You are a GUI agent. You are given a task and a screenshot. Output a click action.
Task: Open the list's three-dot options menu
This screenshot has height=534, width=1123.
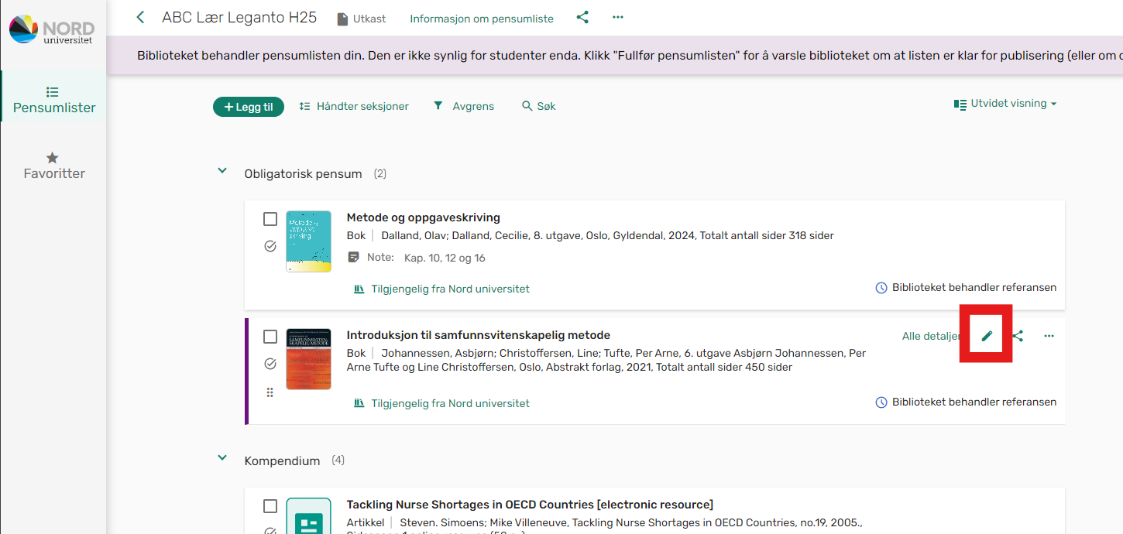click(x=617, y=17)
